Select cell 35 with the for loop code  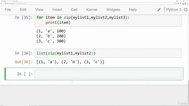click(x=108, y=20)
